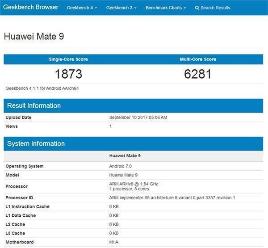Click the Processor ID label
The width and height of the screenshot is (268, 248).
pos(19,198)
